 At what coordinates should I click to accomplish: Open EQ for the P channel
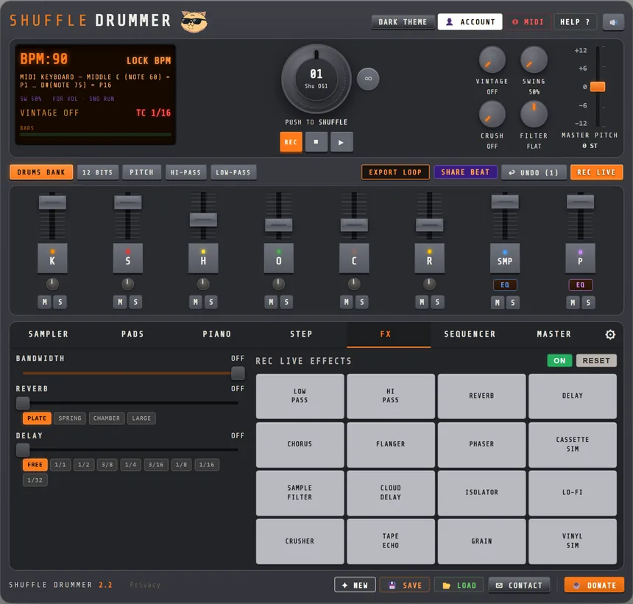click(x=580, y=285)
